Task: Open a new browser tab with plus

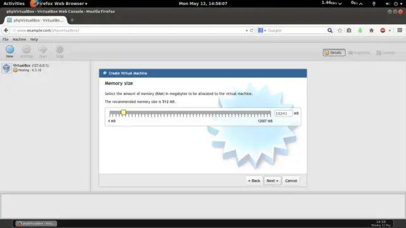Action: (72, 20)
